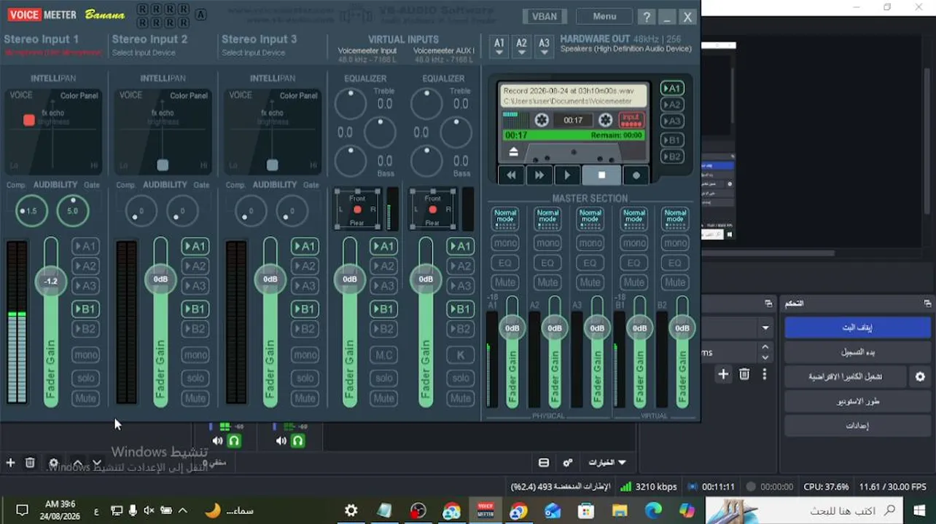This screenshot has height=524, width=936.
Task: Click the A1 master bus fader knob
Action: [512, 328]
